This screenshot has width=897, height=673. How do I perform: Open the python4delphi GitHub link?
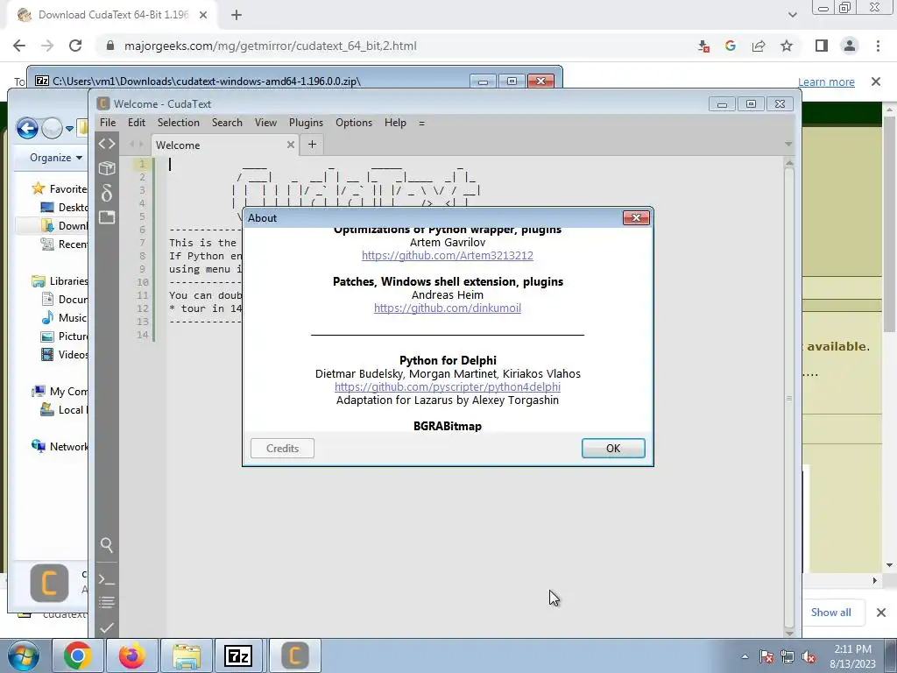(x=448, y=386)
